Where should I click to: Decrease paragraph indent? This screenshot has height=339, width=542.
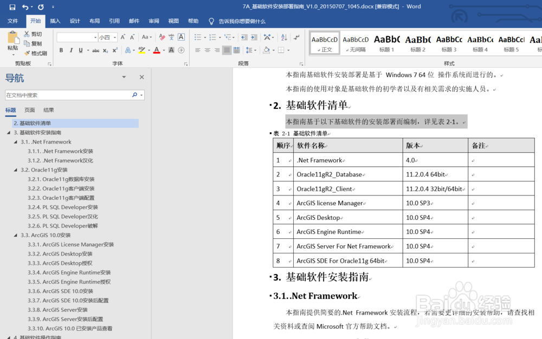point(244,37)
